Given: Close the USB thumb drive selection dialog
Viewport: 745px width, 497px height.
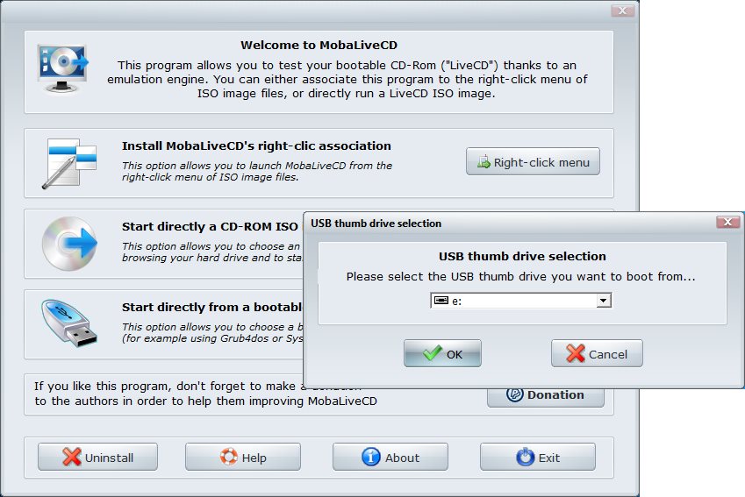Looking at the screenshot, I should [x=727, y=222].
